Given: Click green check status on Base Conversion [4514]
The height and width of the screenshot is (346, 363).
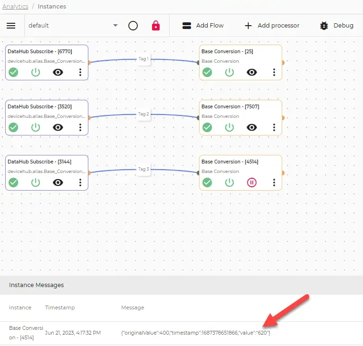Looking at the screenshot, I should [x=207, y=183].
